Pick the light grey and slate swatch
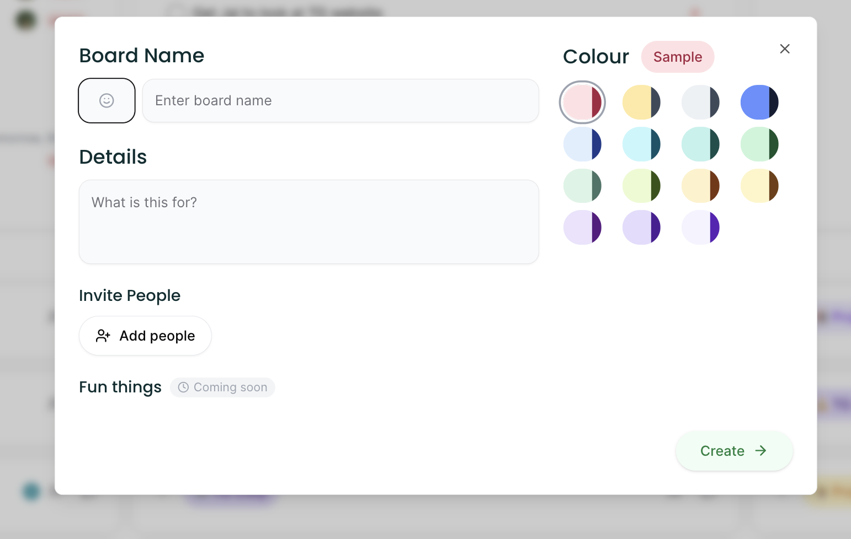The width and height of the screenshot is (851, 539). tap(700, 103)
